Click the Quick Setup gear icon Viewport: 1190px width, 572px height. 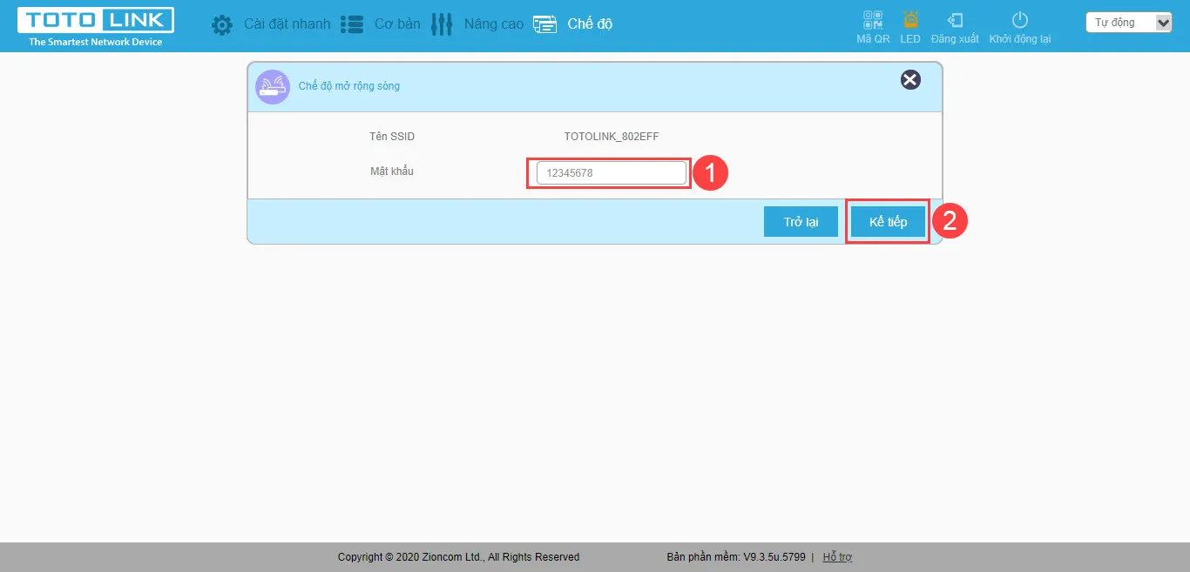[222, 24]
